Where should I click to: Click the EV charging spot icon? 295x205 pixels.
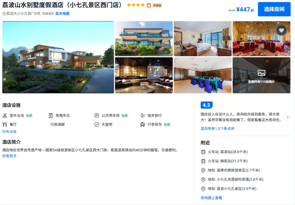(51, 115)
